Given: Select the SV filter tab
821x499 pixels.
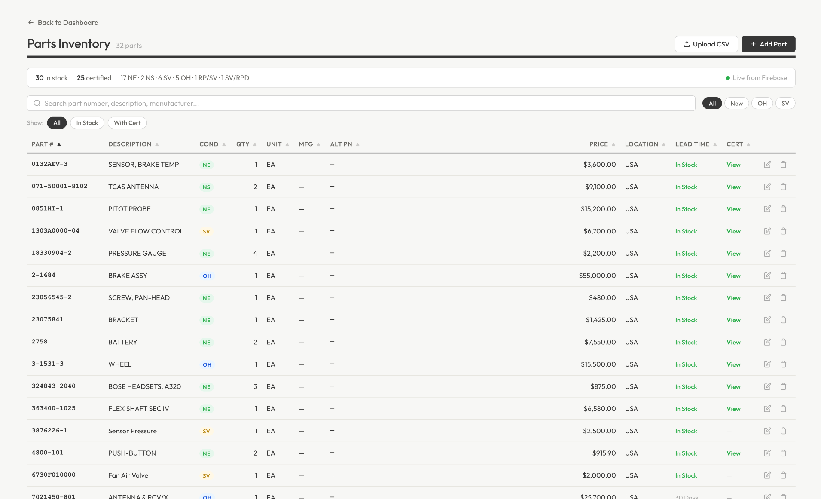Looking at the screenshot, I should tap(786, 103).
